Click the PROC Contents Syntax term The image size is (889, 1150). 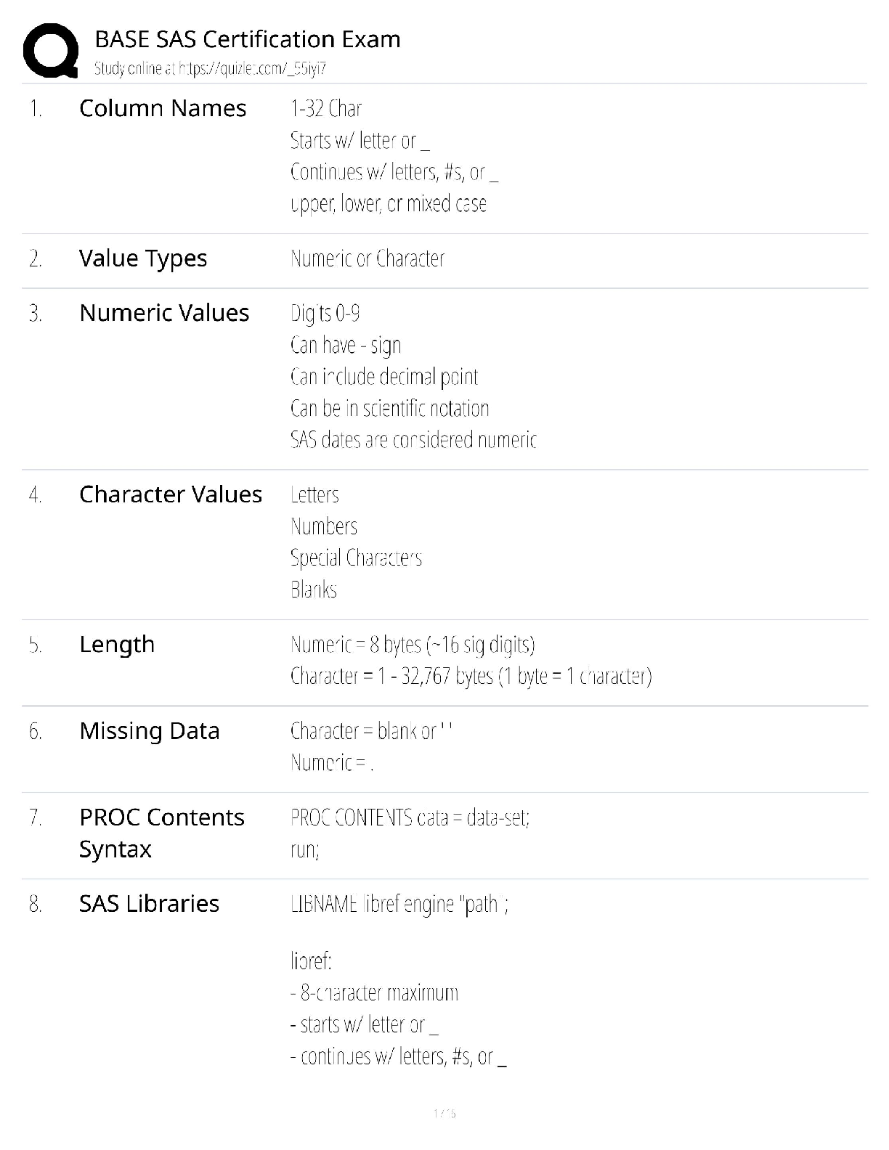tap(162, 833)
